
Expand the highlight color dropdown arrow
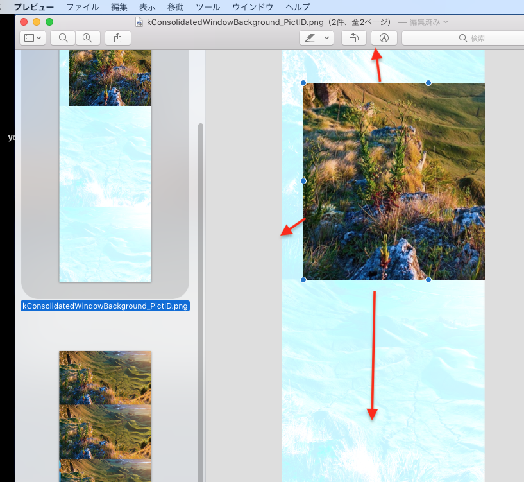[327, 38]
